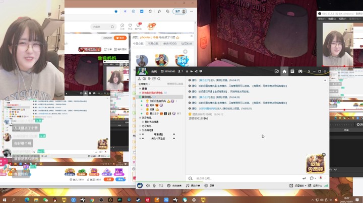This screenshot has width=363, height=203.
Task: Open the settings gear icon on taskbar
Action: click(x=194, y=200)
